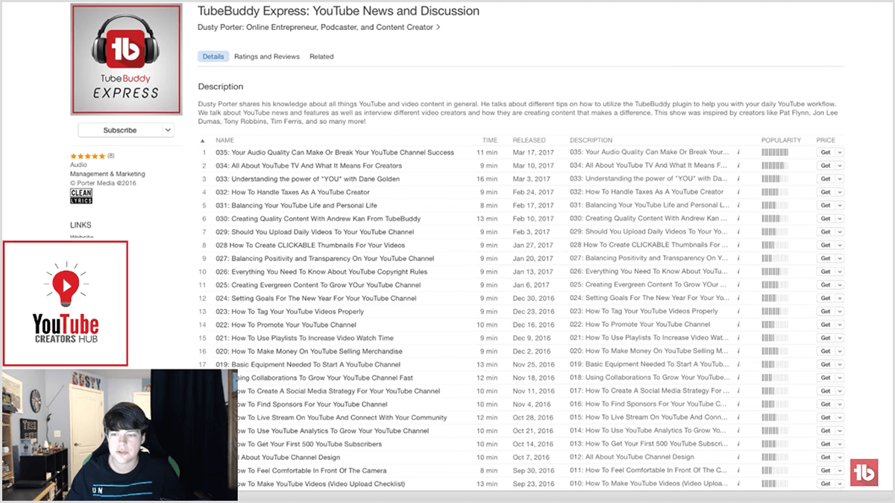Click the "Mar 17, 2017" release date

tap(533, 152)
